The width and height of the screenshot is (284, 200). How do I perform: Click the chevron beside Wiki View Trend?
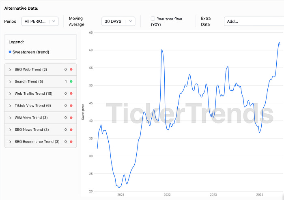click(10, 118)
